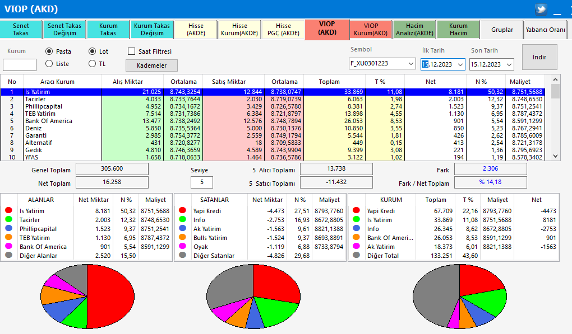The image size is (572, 334).
Task: Select the Tacirler row in main table
Action: [x=273, y=100]
